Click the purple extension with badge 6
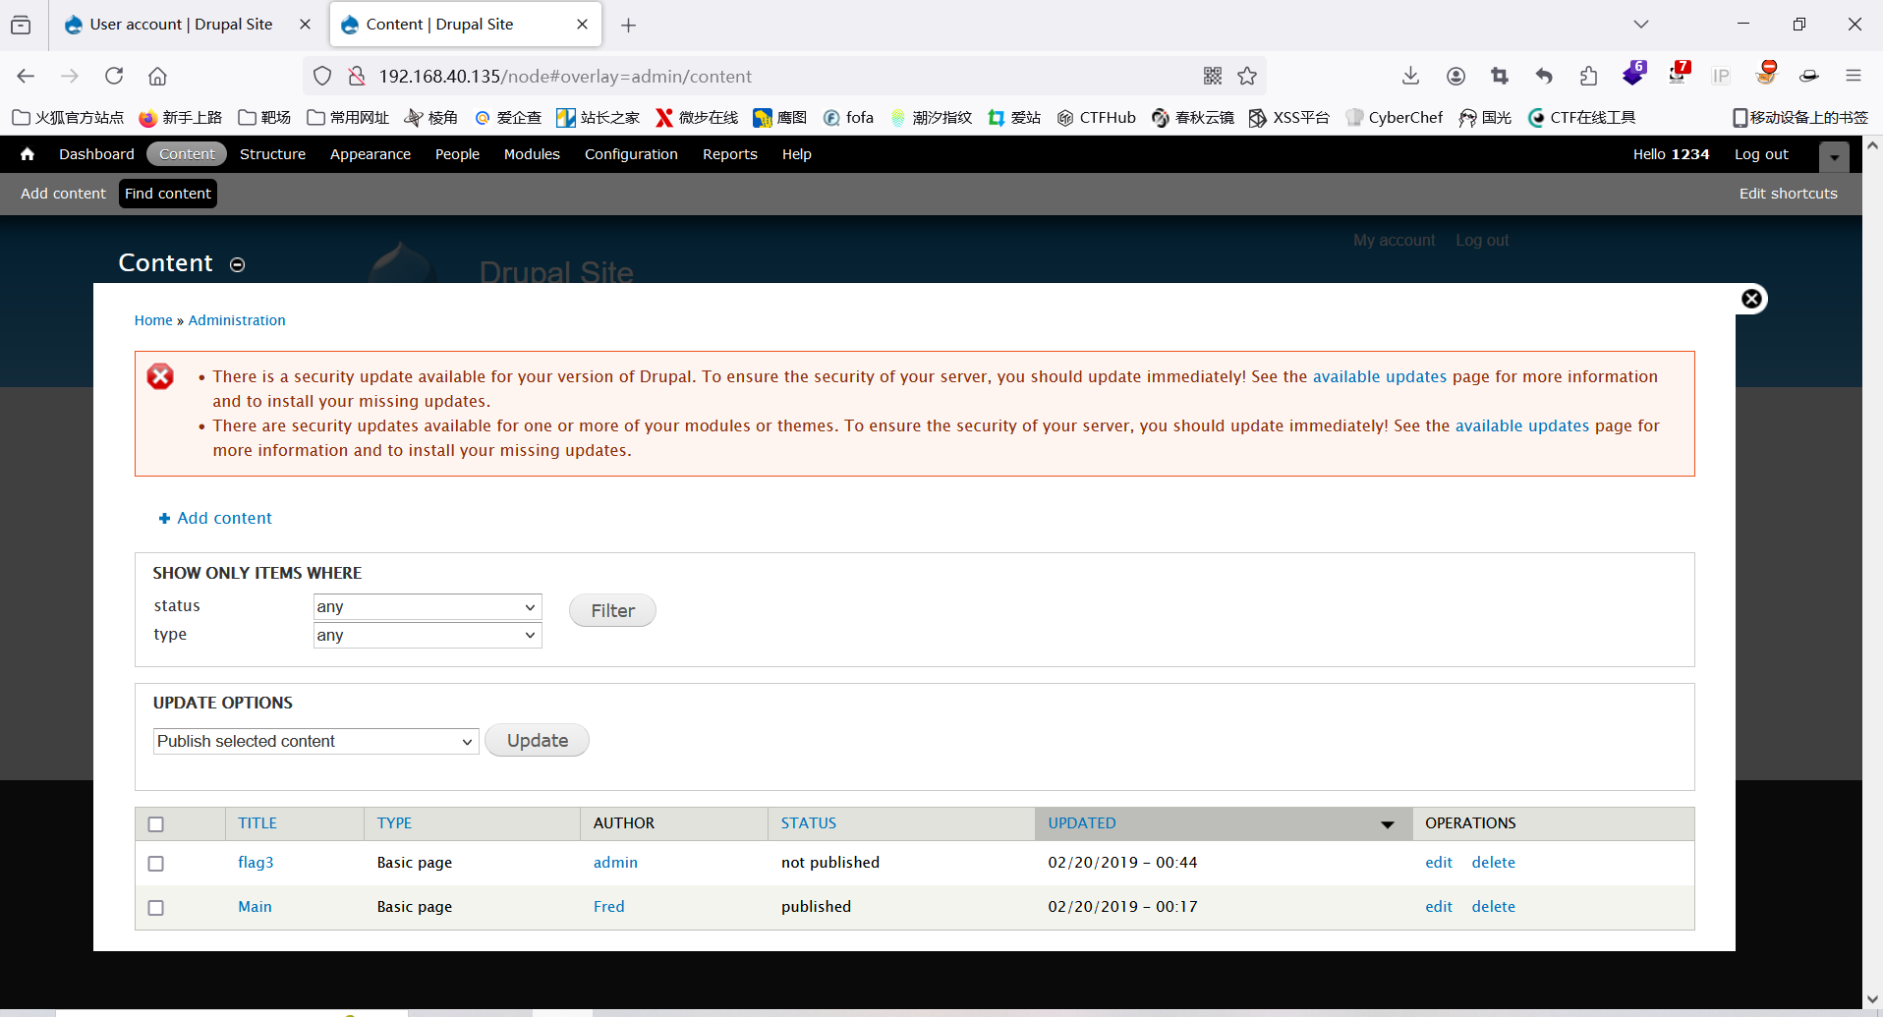The image size is (1883, 1017). (1634, 74)
